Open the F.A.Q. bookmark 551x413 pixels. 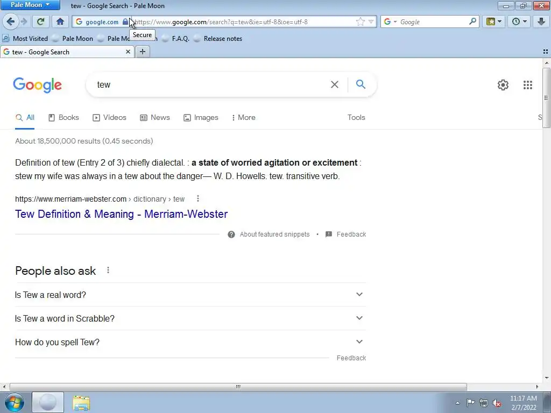click(176, 38)
